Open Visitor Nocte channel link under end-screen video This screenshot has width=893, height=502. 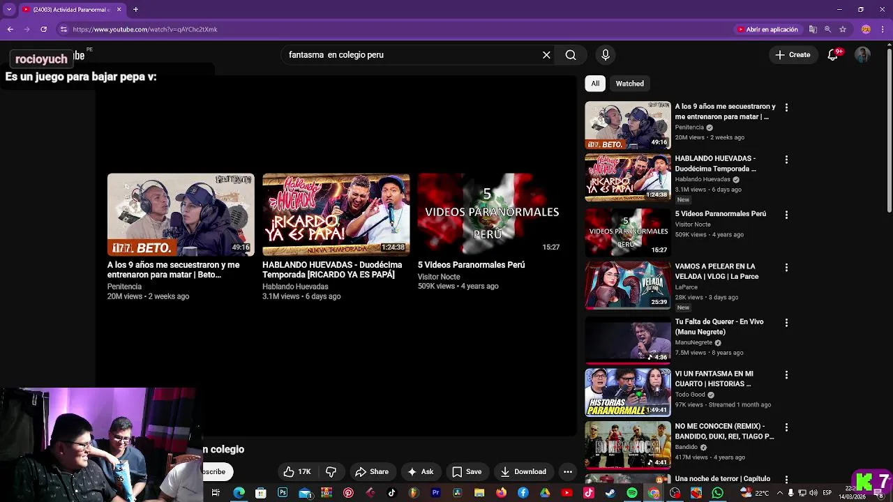click(x=439, y=277)
